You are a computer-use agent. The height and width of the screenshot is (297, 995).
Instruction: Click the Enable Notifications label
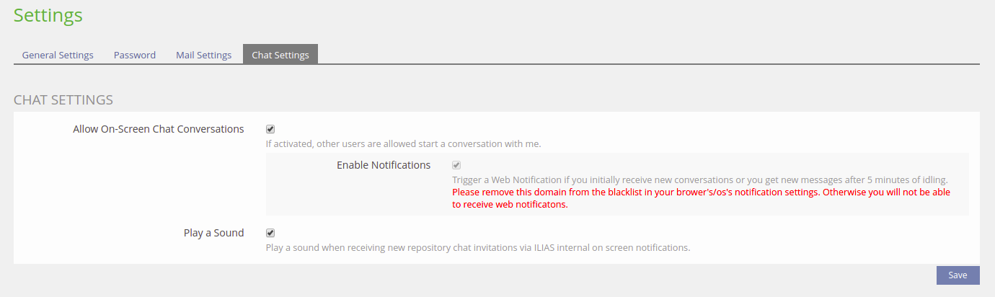[384, 165]
